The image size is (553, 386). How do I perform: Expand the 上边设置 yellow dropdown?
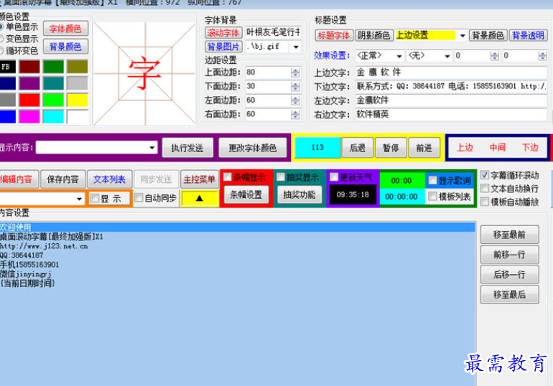tap(462, 35)
